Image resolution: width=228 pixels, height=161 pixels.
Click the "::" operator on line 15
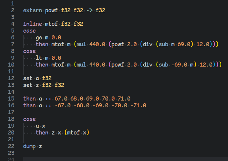49,99
